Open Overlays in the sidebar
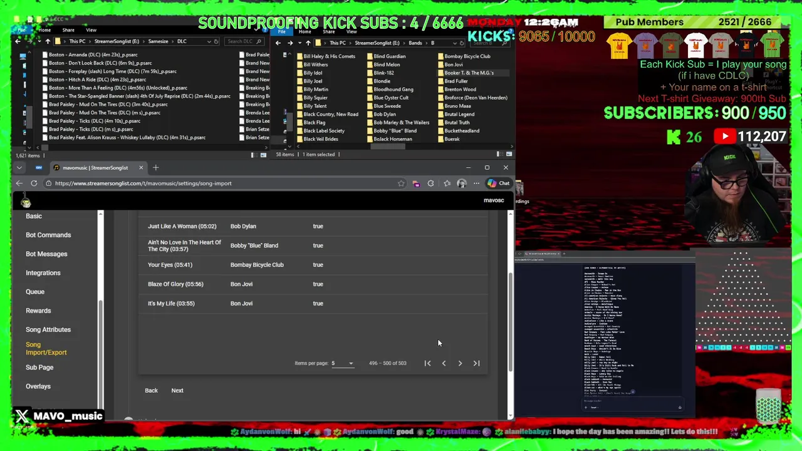Screen dimensions: 802x451 (x=38, y=386)
